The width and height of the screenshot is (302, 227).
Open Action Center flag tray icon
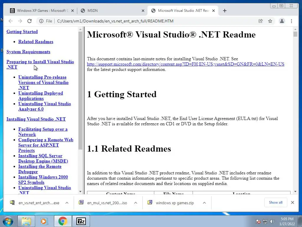258,222
